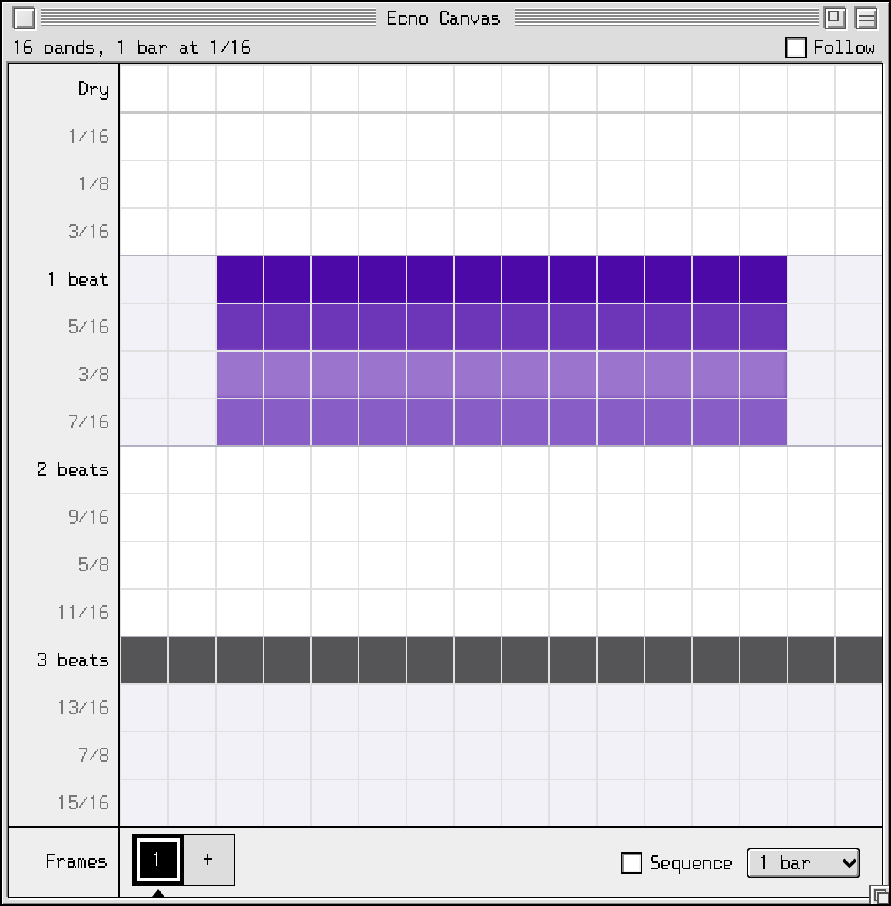Click the frame position triangle marker below frame 1

pyautogui.click(x=158, y=893)
